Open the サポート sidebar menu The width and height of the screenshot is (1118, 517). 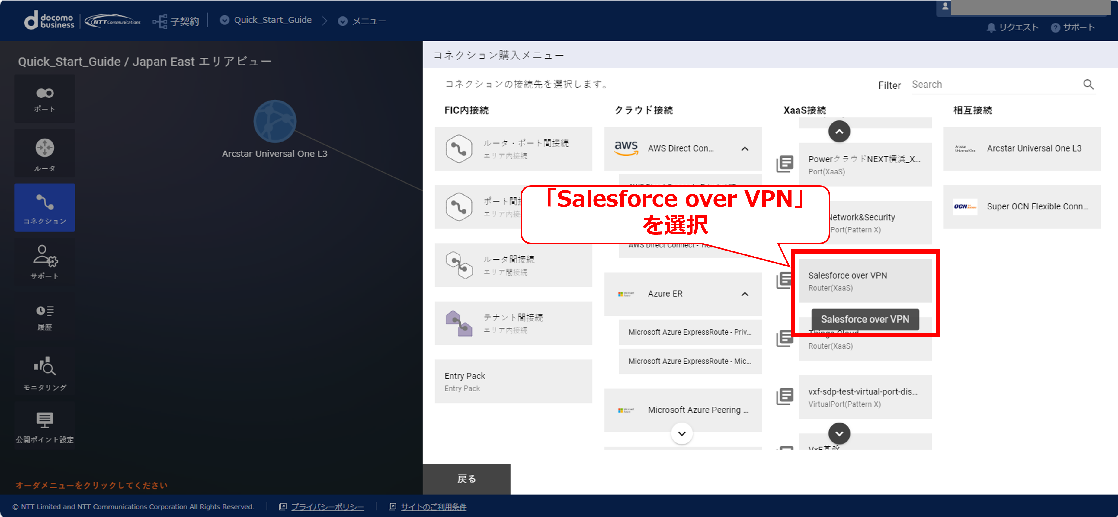(45, 262)
